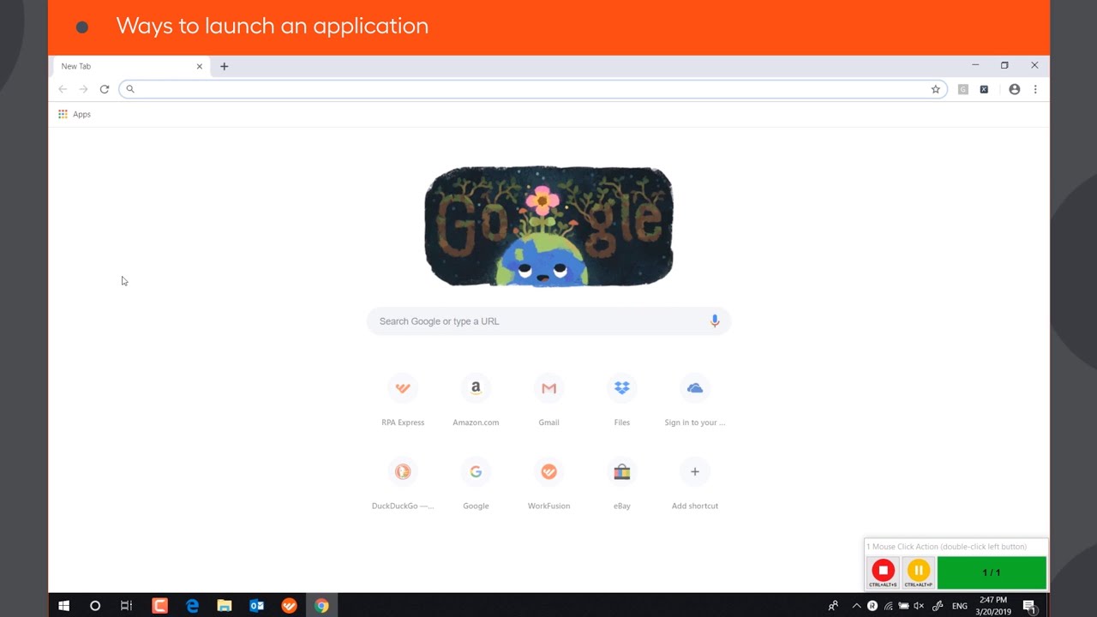Open the eBay shortcut tile
The image size is (1097, 617).
(x=621, y=483)
